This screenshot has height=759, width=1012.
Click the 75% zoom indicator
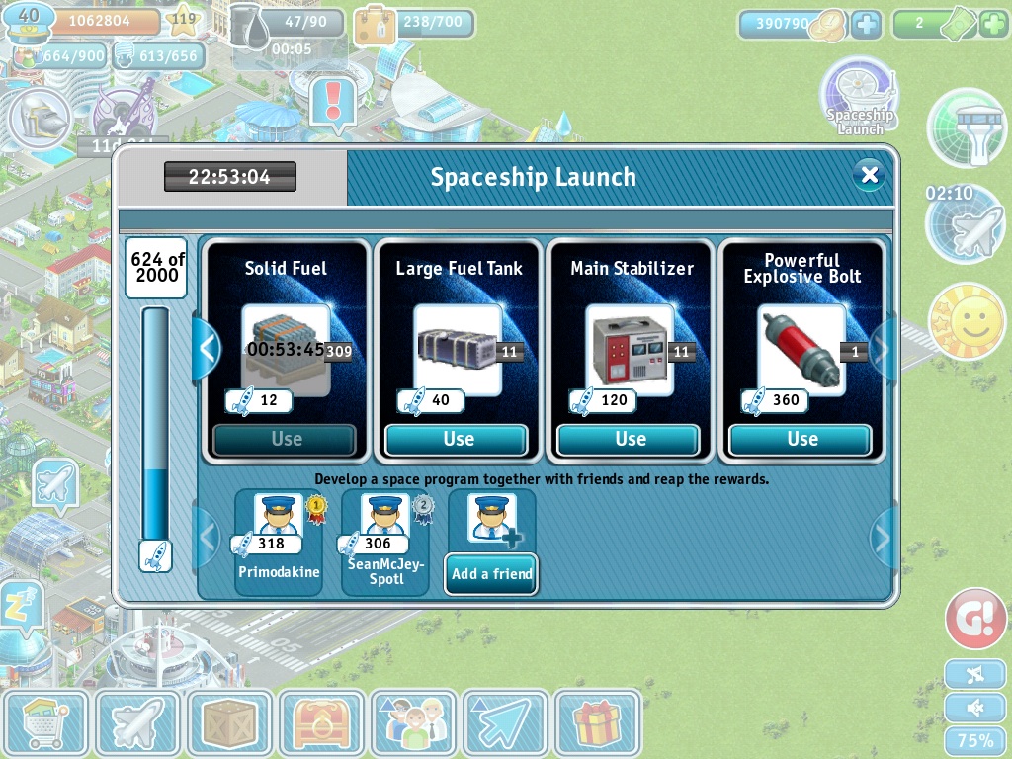[x=974, y=741]
